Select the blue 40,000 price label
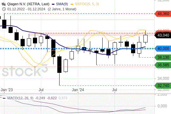The image size is (171, 114). click(x=163, y=48)
